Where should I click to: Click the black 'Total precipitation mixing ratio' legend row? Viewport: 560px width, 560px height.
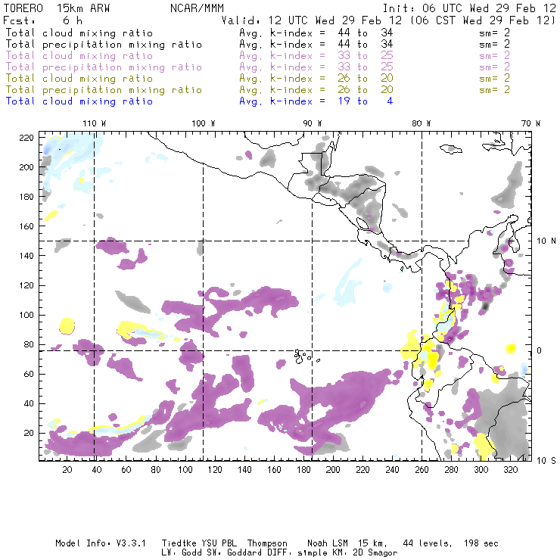[258, 45]
